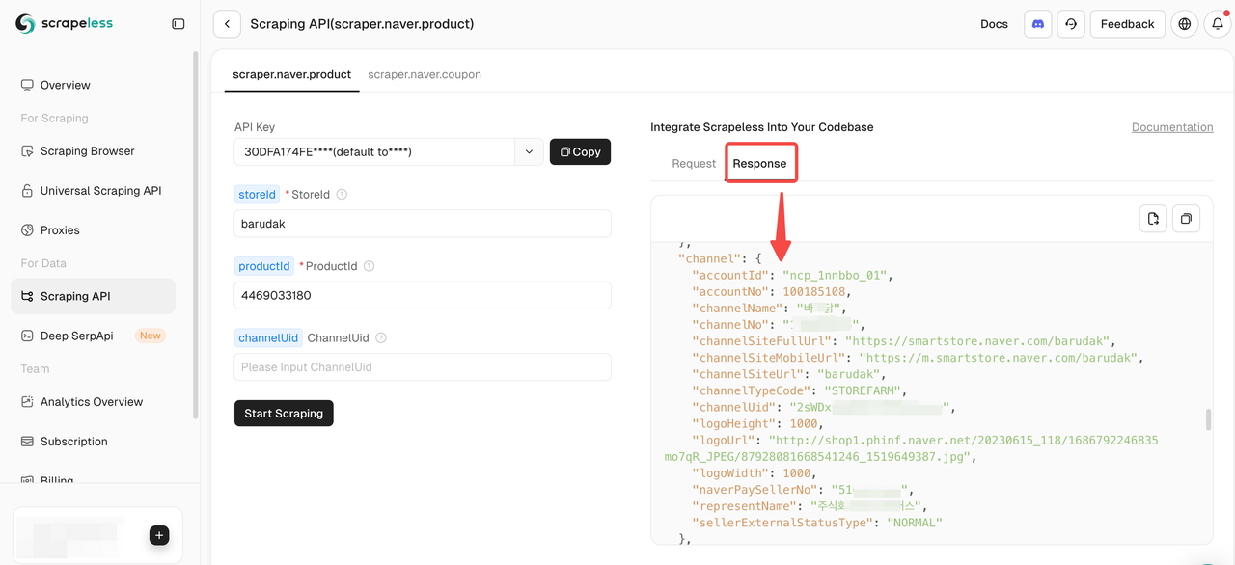Open the language globe icon
This screenshot has height=565, width=1235.
point(1185,24)
